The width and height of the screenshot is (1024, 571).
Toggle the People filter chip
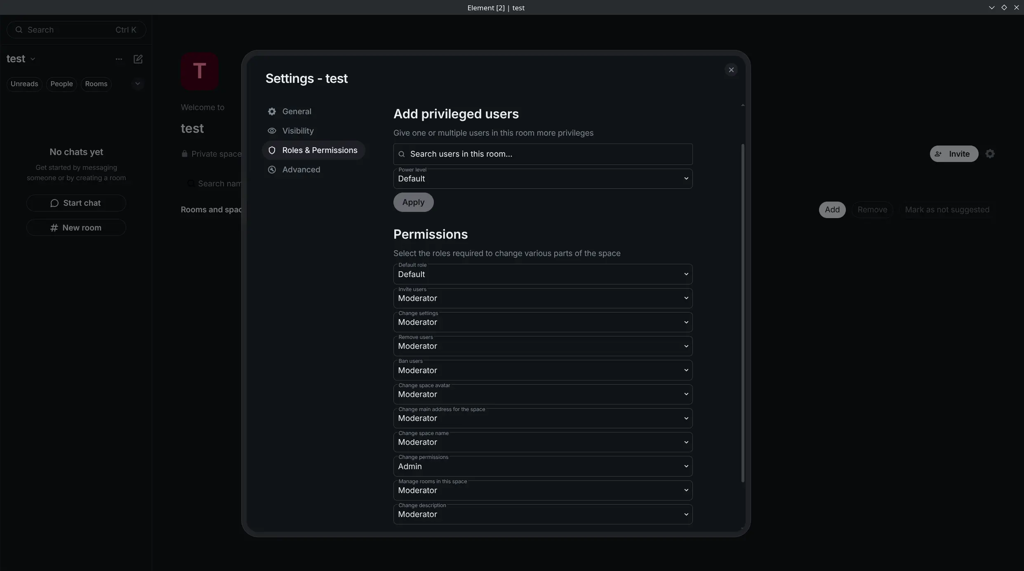tap(61, 84)
